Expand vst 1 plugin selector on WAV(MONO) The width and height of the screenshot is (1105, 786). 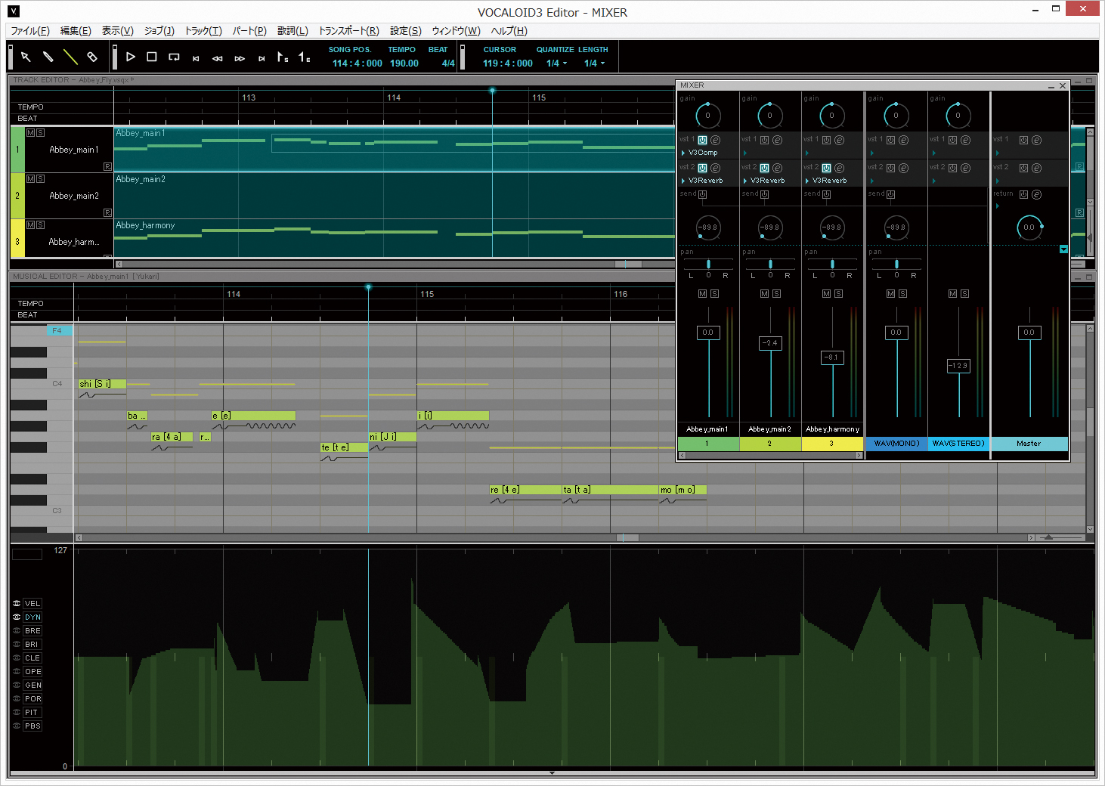pos(871,153)
